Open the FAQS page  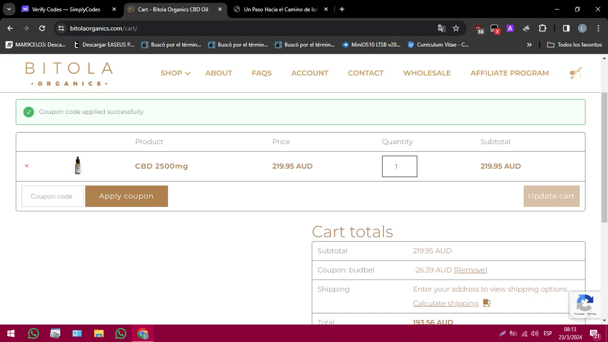[261, 73]
